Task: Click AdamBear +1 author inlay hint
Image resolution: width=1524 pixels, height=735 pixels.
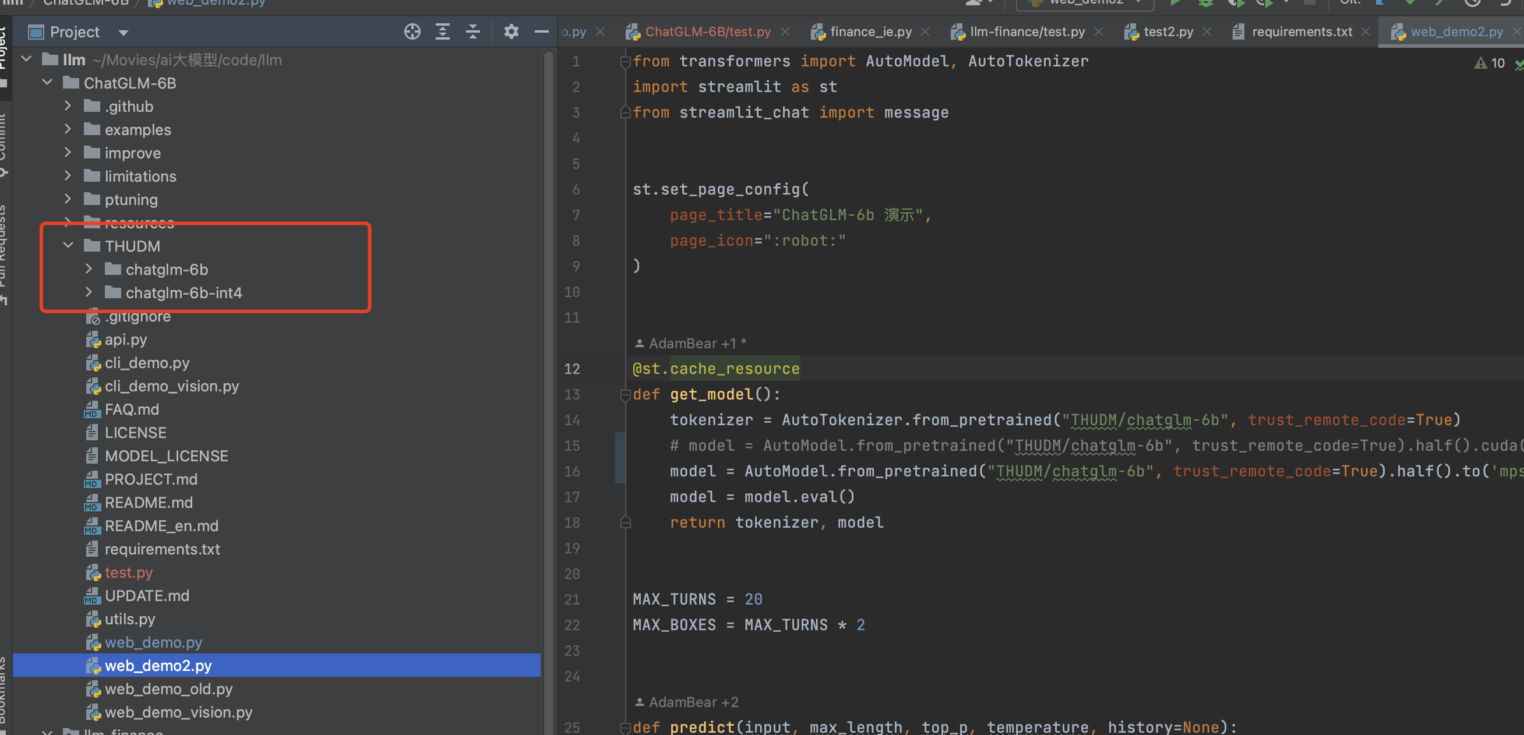Action: pyautogui.click(x=692, y=344)
